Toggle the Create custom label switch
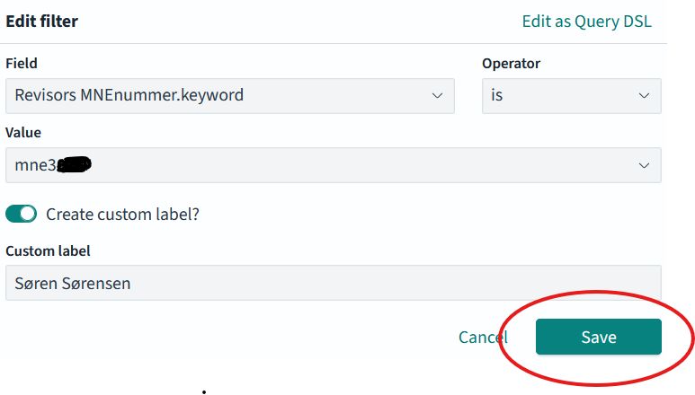The image size is (695, 395). click(x=22, y=214)
